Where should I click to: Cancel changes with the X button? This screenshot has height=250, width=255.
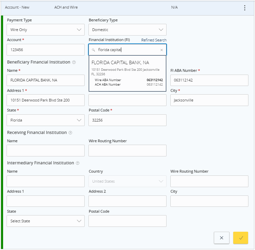point(221,238)
